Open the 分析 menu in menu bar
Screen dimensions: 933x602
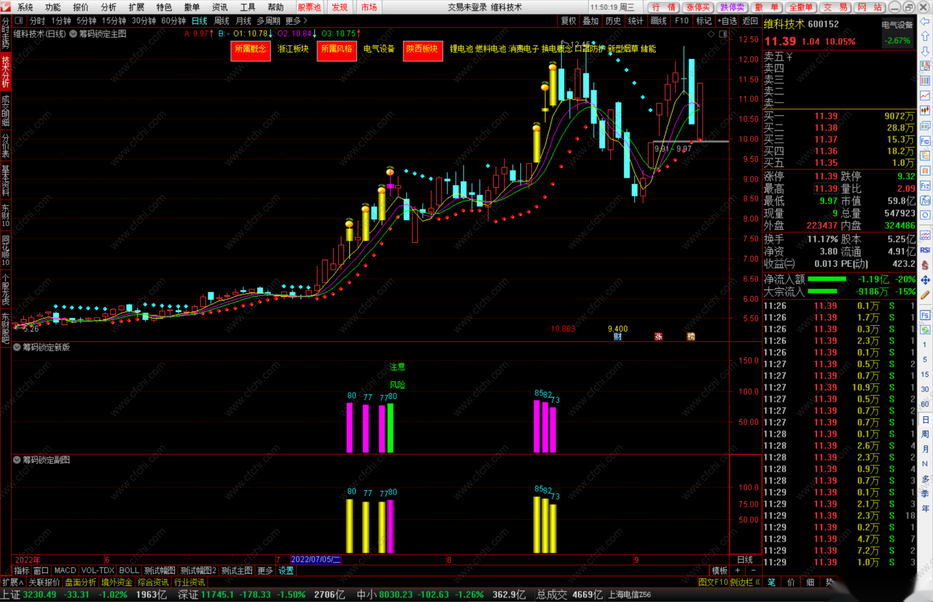pyautogui.click(x=108, y=7)
